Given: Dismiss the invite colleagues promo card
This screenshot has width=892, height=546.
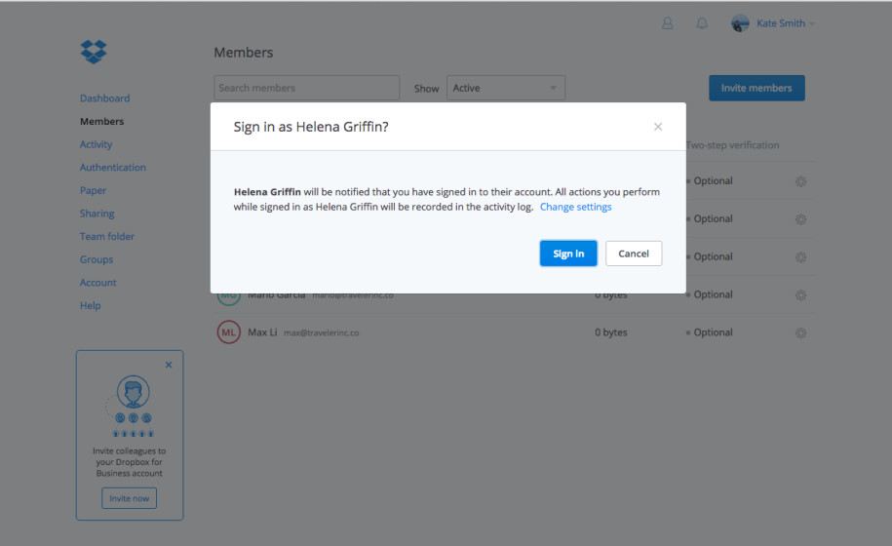Looking at the screenshot, I should tap(169, 365).
